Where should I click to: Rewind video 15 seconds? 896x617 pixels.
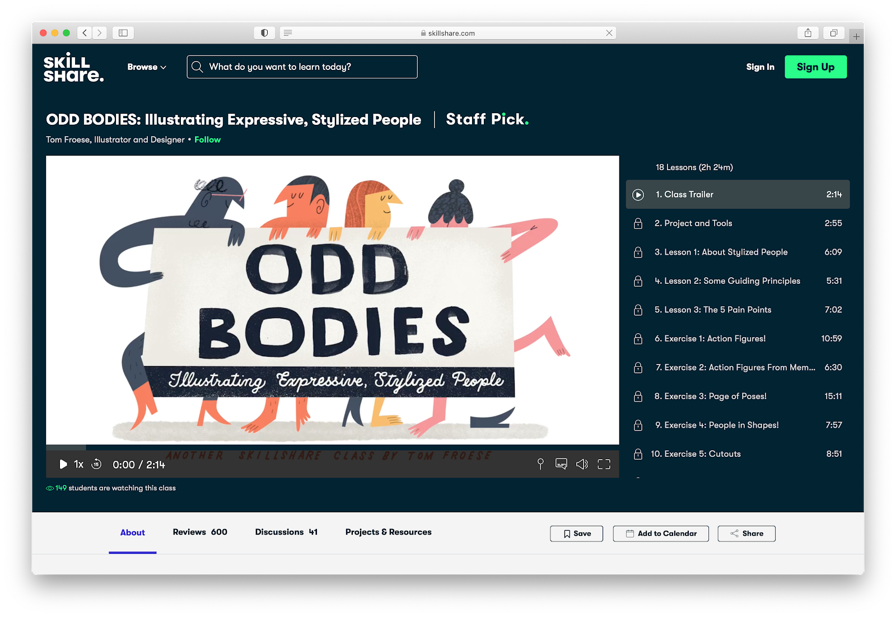(x=96, y=464)
